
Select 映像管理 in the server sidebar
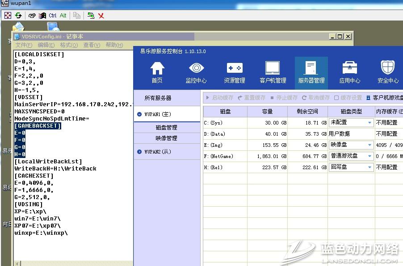click(166, 138)
